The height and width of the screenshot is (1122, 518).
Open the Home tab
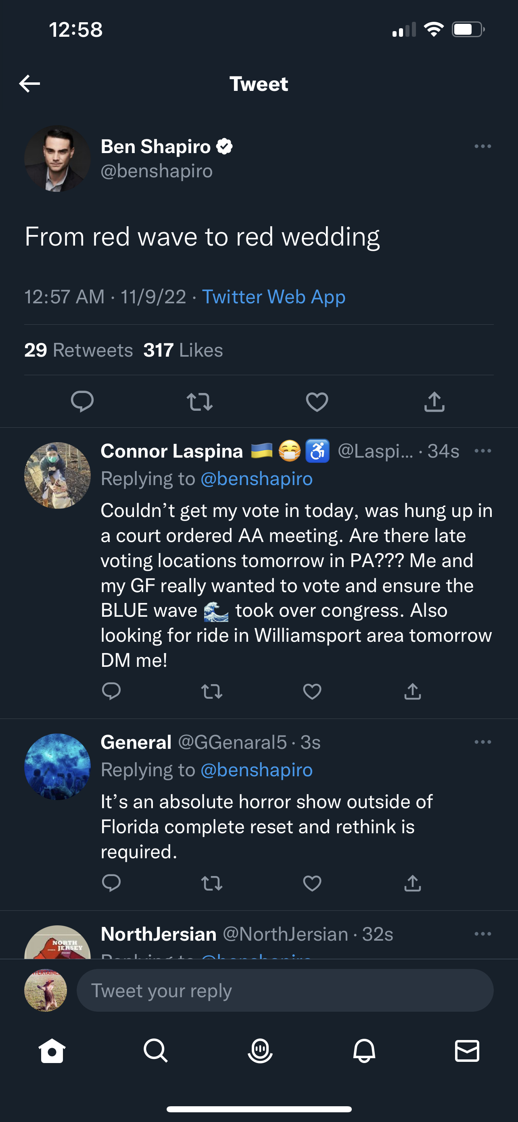(52, 1051)
